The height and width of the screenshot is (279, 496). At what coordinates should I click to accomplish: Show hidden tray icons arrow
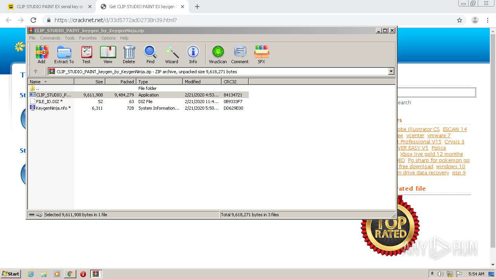[x=432, y=274]
